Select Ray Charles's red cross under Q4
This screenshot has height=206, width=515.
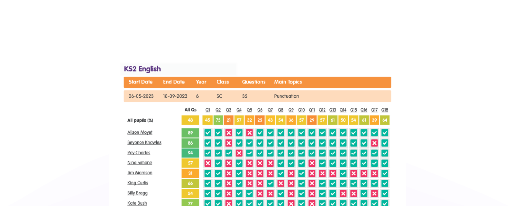[239, 153]
